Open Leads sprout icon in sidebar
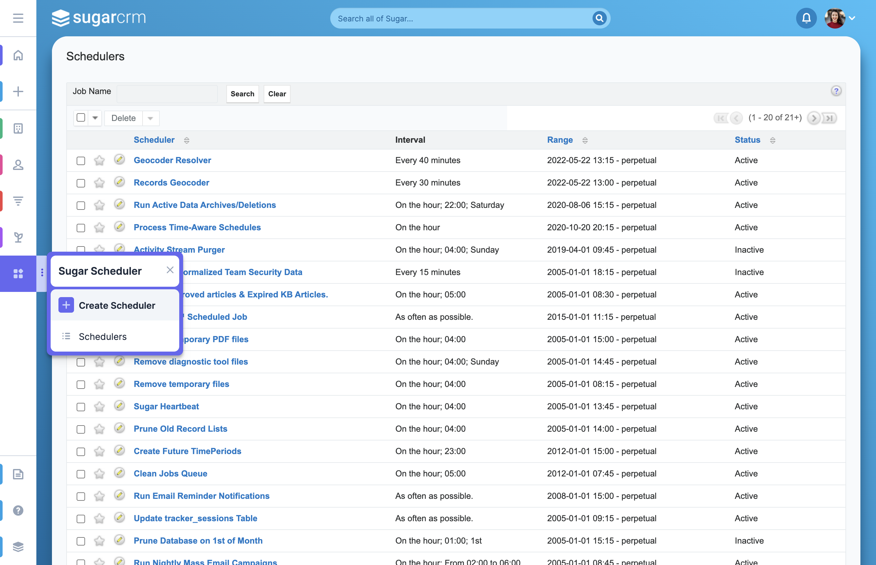 (18, 237)
